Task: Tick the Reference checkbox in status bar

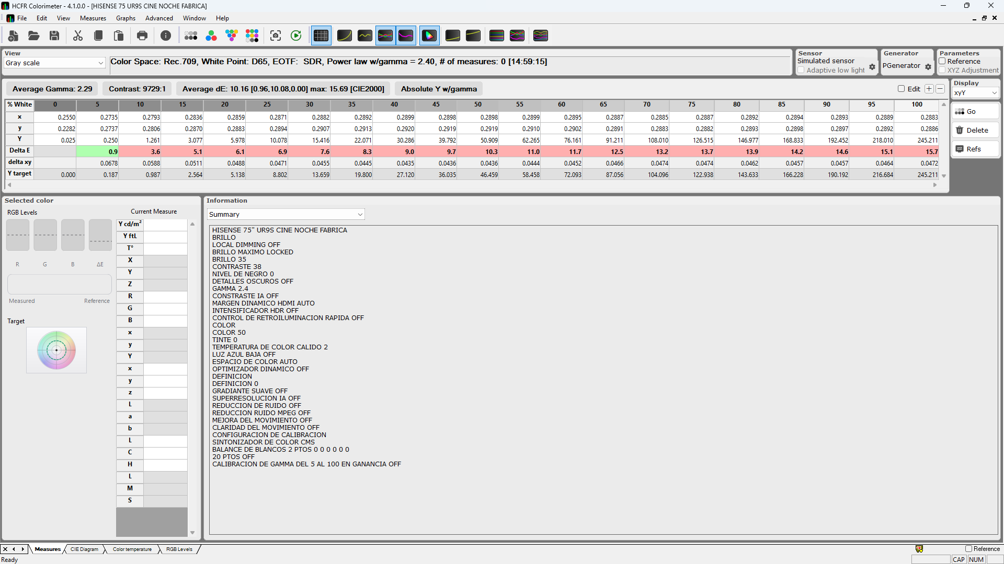Action: click(968, 549)
